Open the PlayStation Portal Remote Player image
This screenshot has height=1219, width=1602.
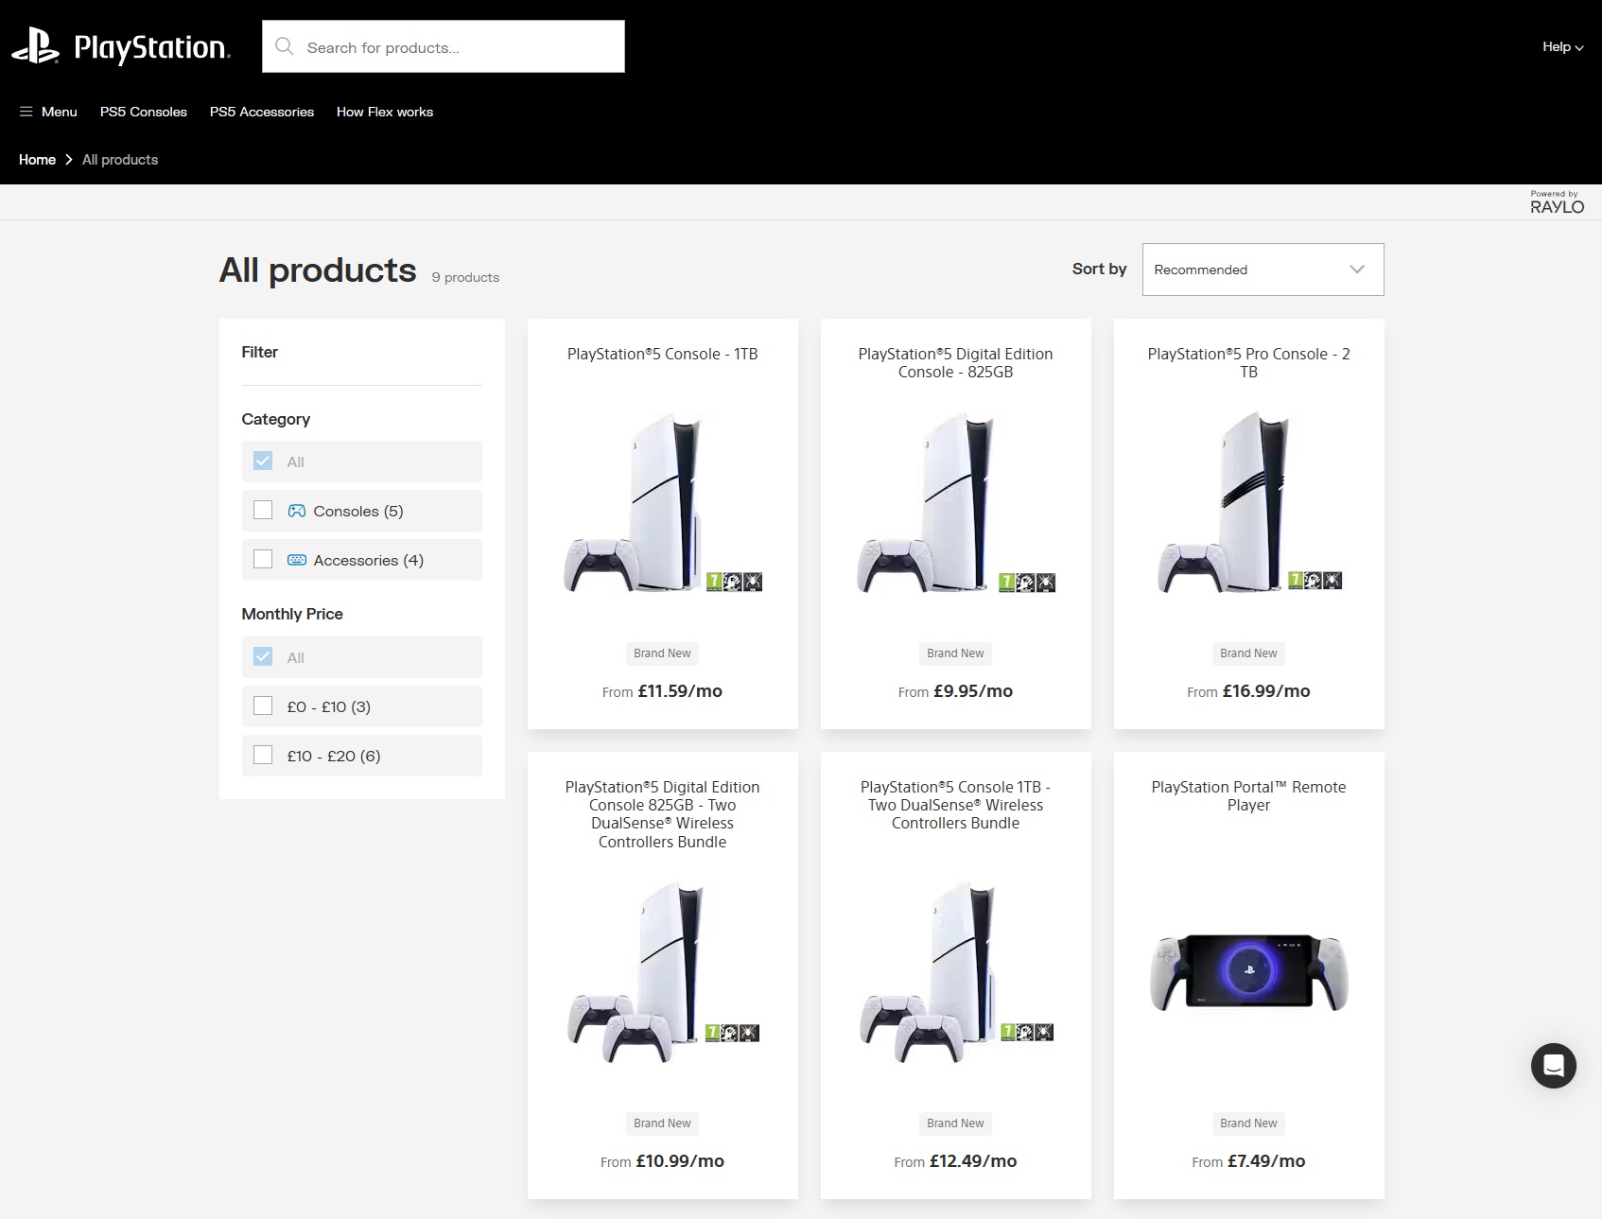tap(1248, 972)
